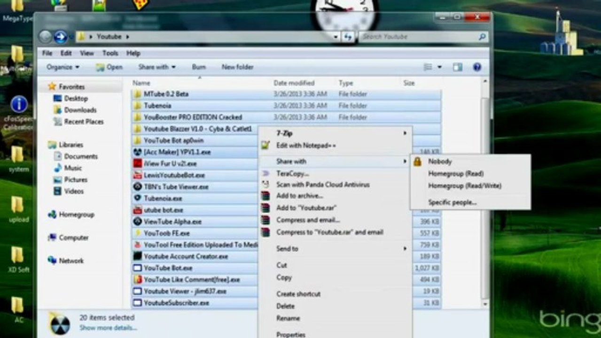
Task: Open the address bar history dropdown arrow
Action: coord(336,37)
